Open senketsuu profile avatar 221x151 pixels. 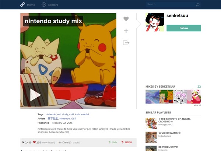155,22
